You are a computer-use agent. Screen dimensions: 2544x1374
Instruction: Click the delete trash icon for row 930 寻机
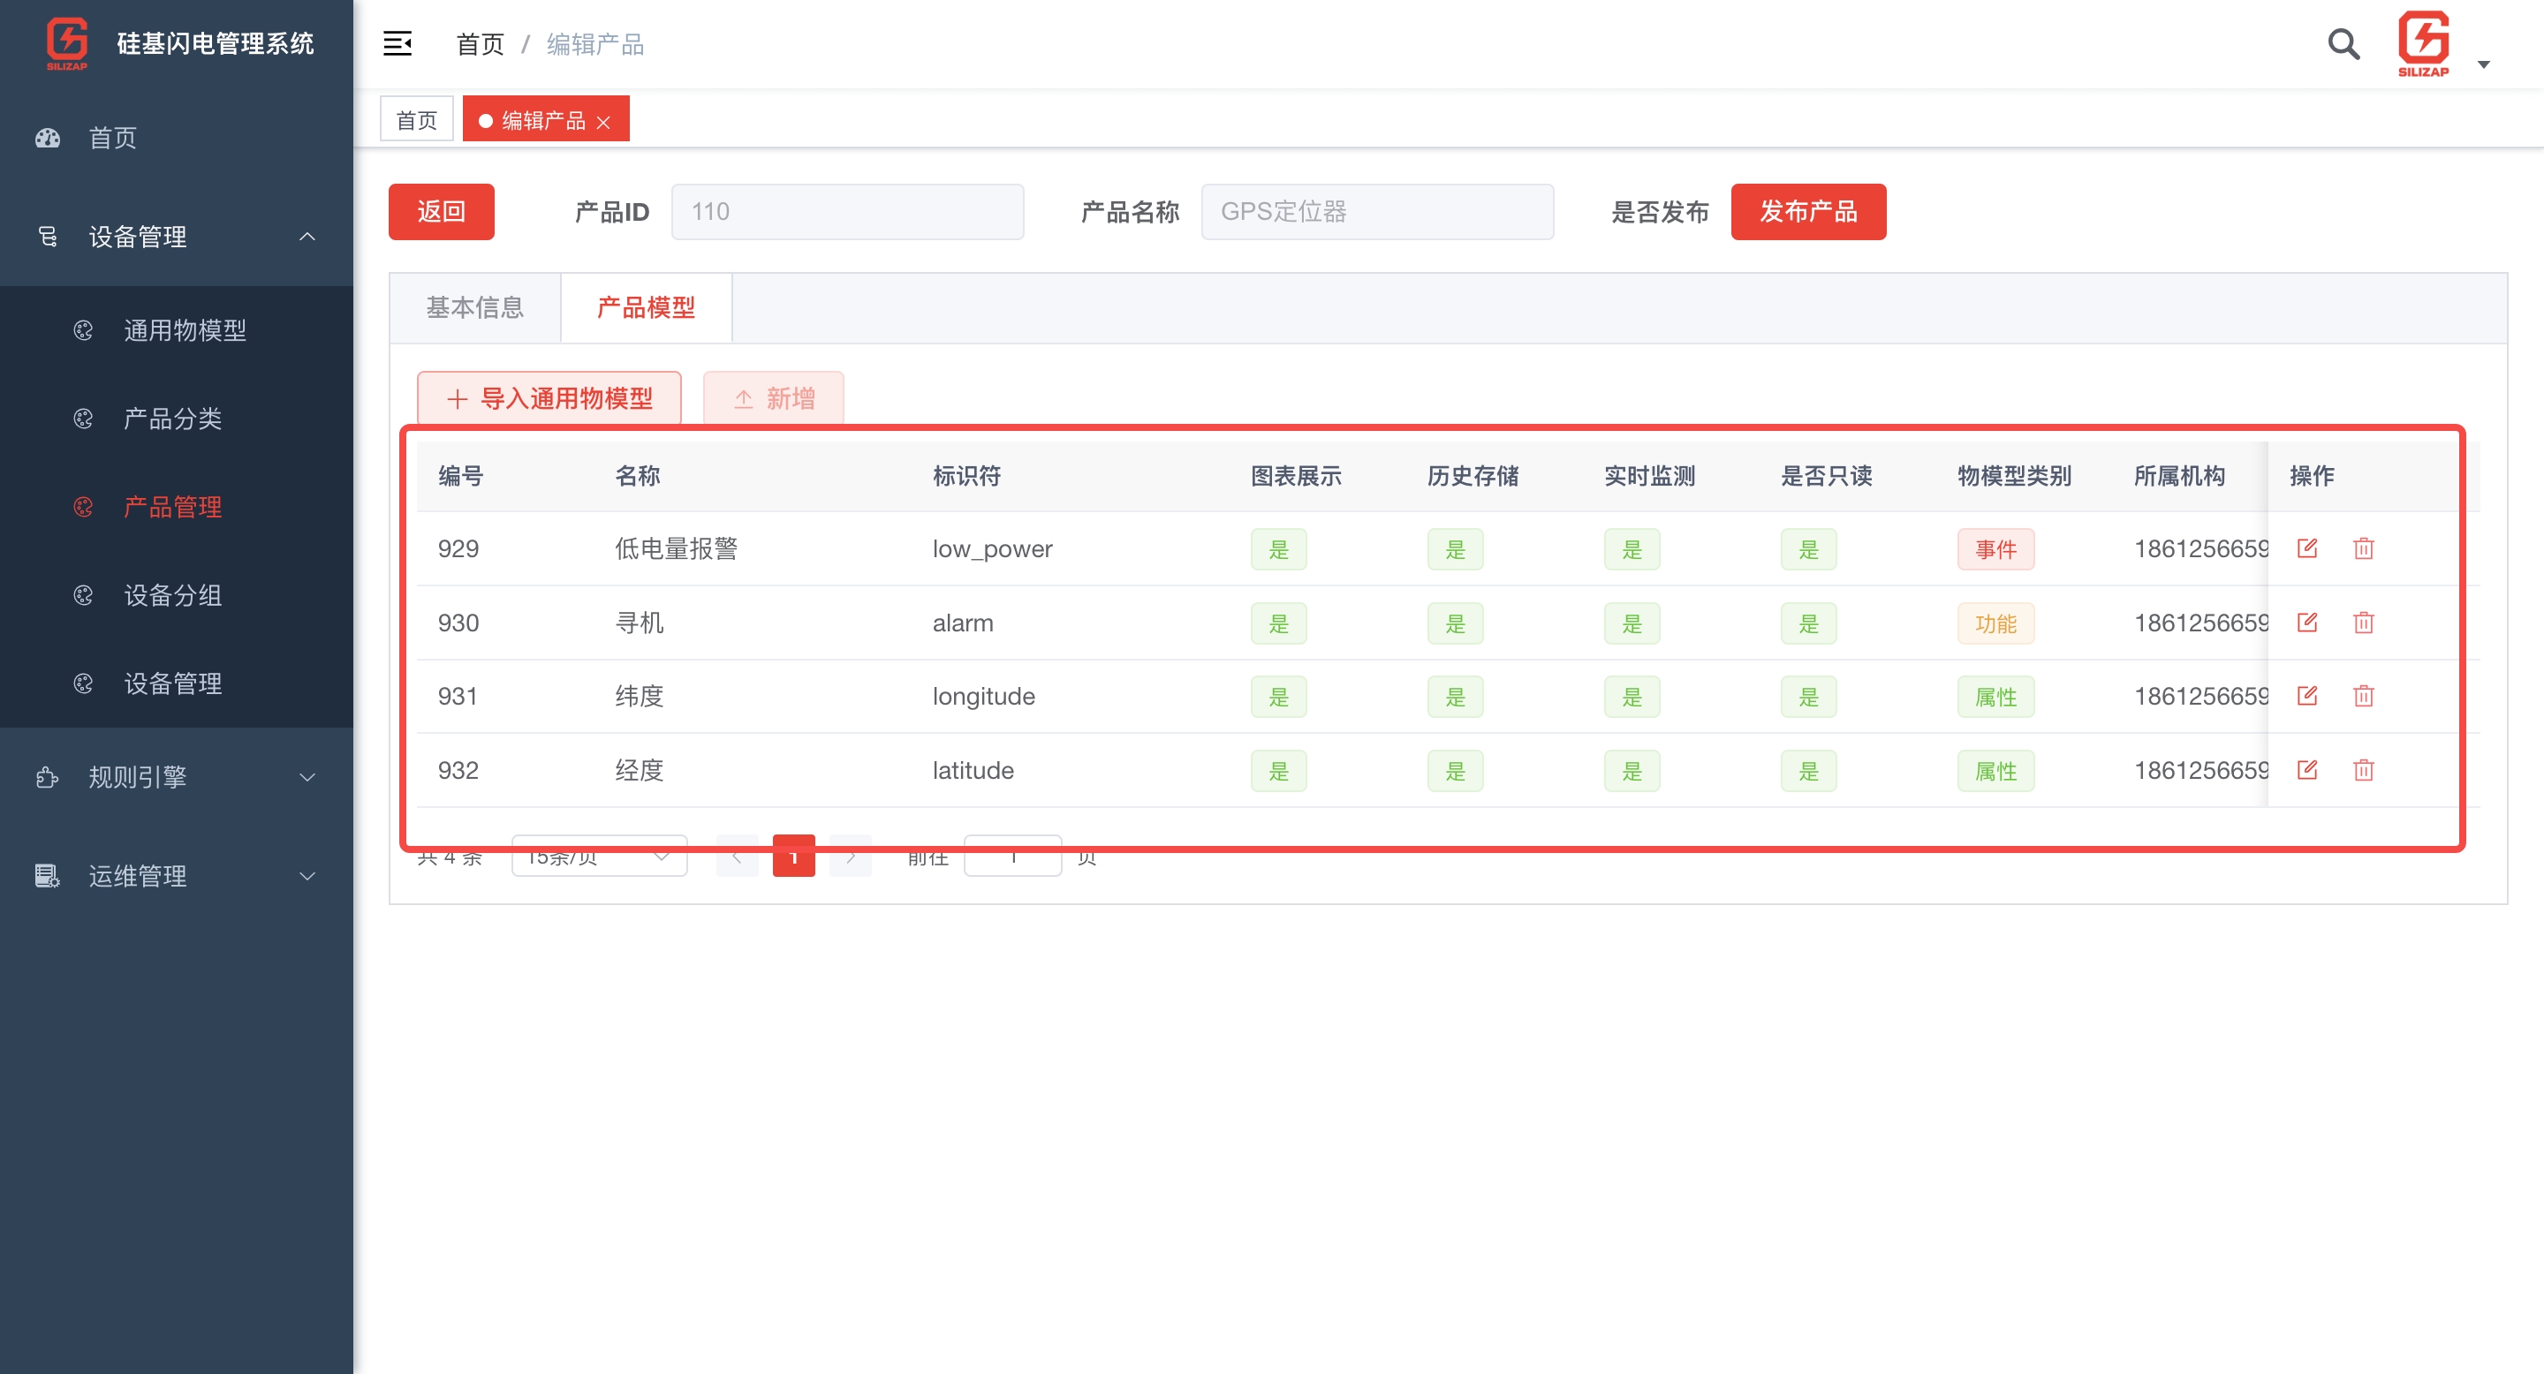pos(2363,622)
